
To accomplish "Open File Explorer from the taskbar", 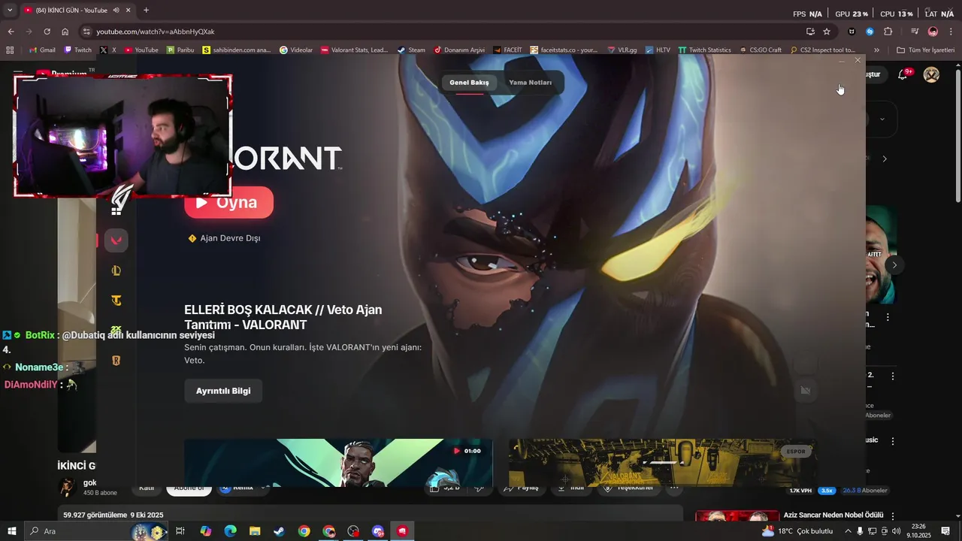I will tap(255, 531).
